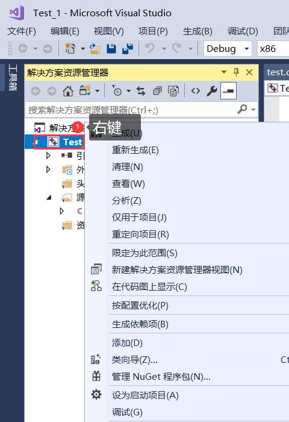
Task: Open the new project dropdown arrow
Action: pos(83,49)
